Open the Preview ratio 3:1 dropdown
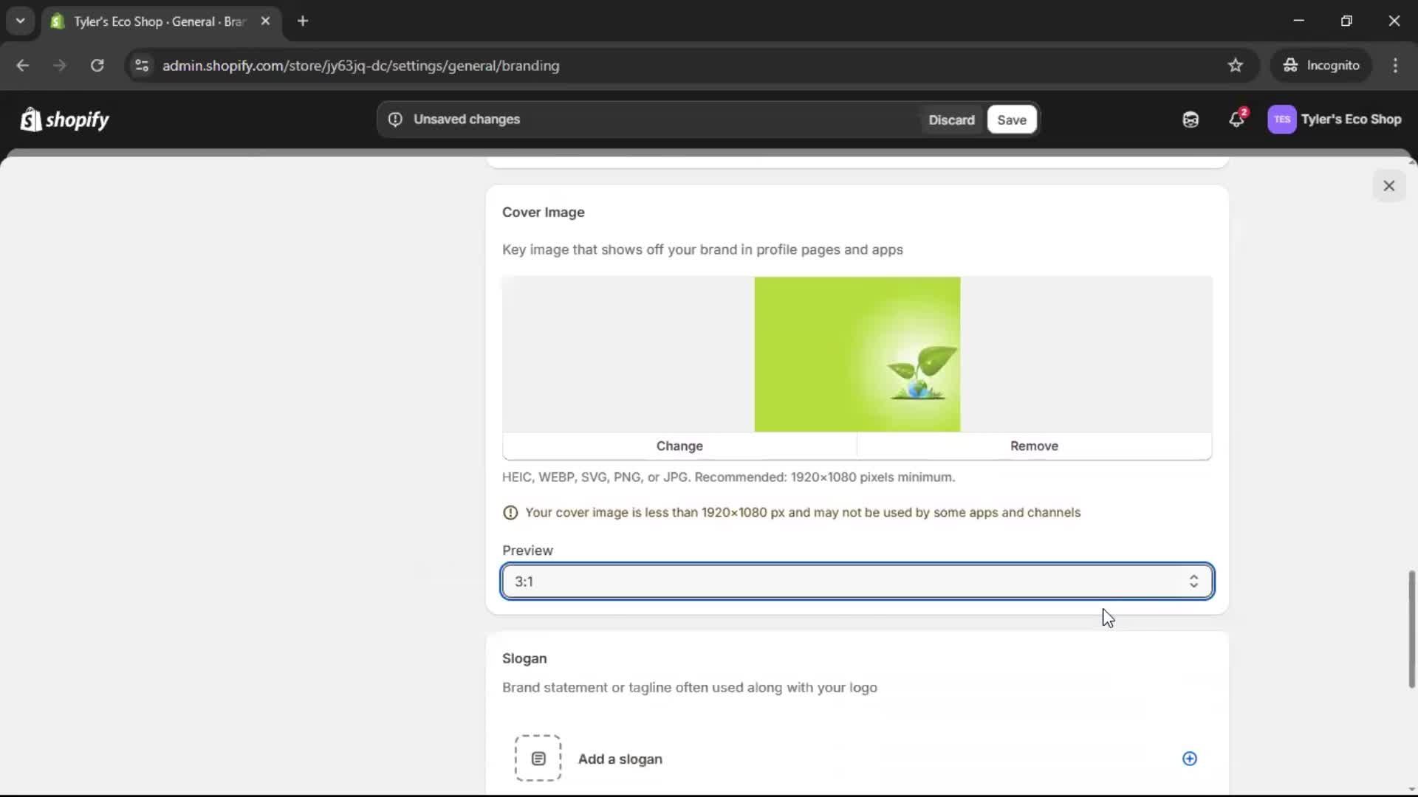Image resolution: width=1418 pixels, height=797 pixels. (857, 582)
